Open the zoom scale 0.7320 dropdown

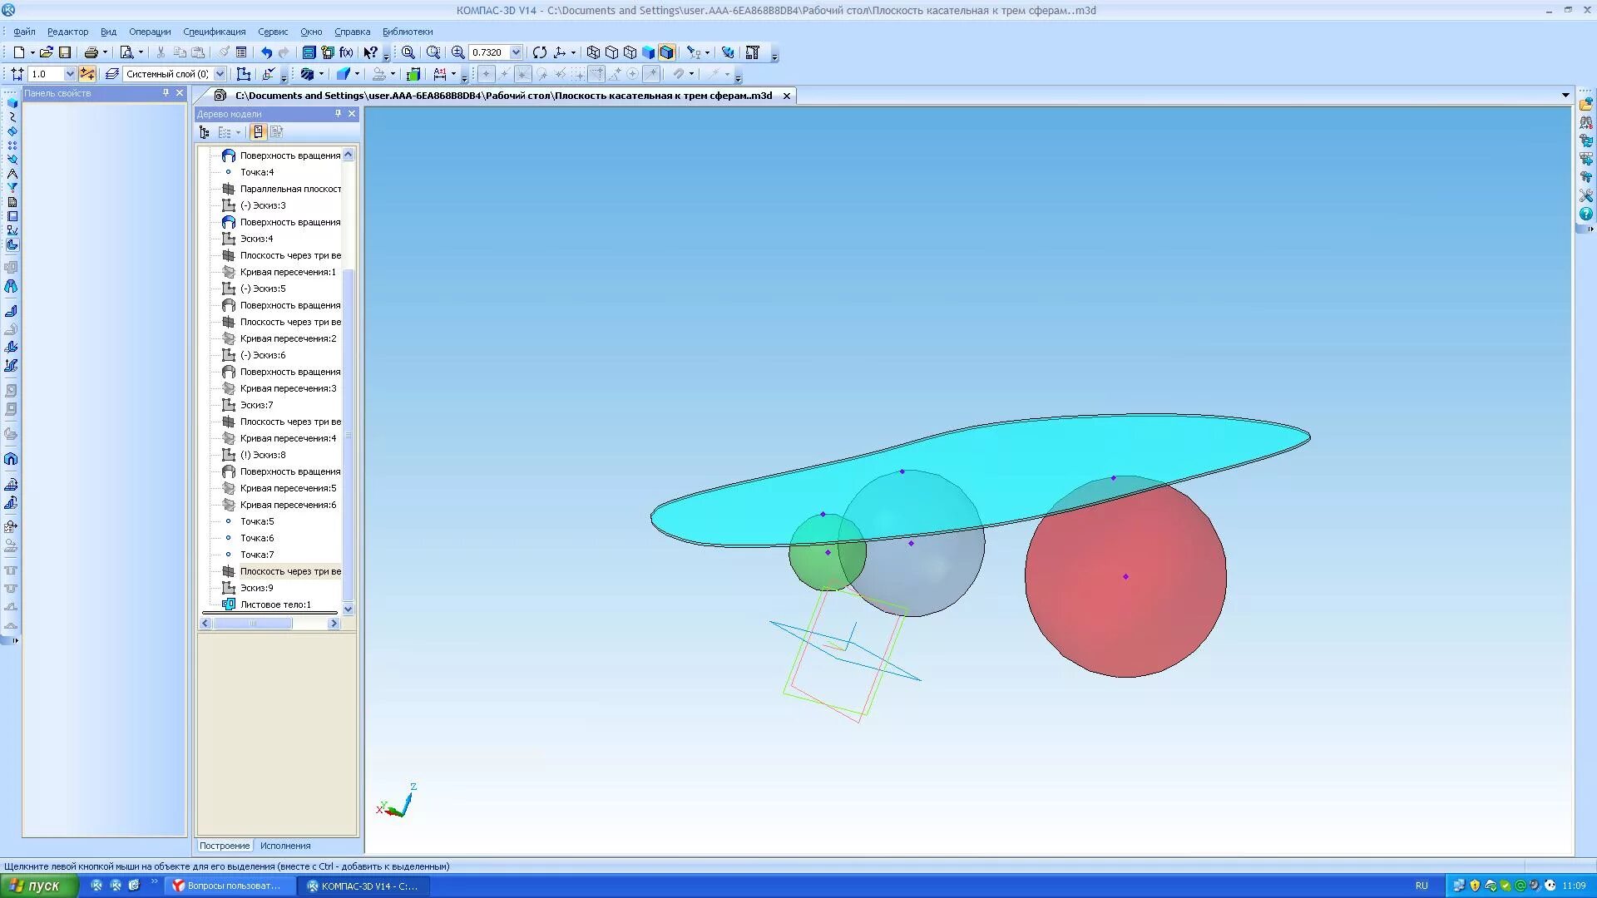[x=516, y=52]
